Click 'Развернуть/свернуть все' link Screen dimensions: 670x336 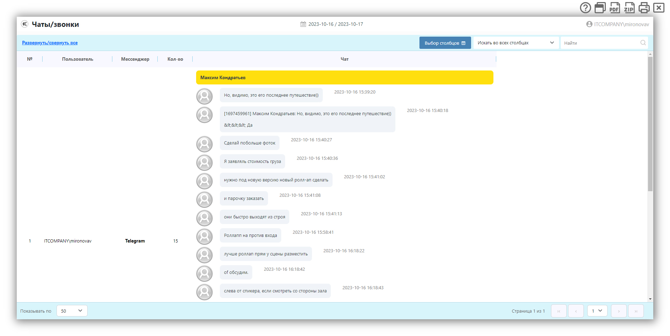click(x=50, y=43)
